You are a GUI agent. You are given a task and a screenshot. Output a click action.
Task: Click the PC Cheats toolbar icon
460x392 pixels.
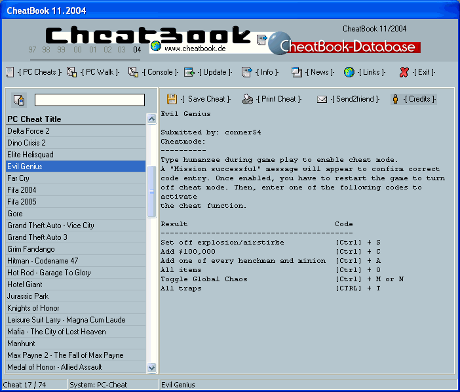(x=9, y=72)
